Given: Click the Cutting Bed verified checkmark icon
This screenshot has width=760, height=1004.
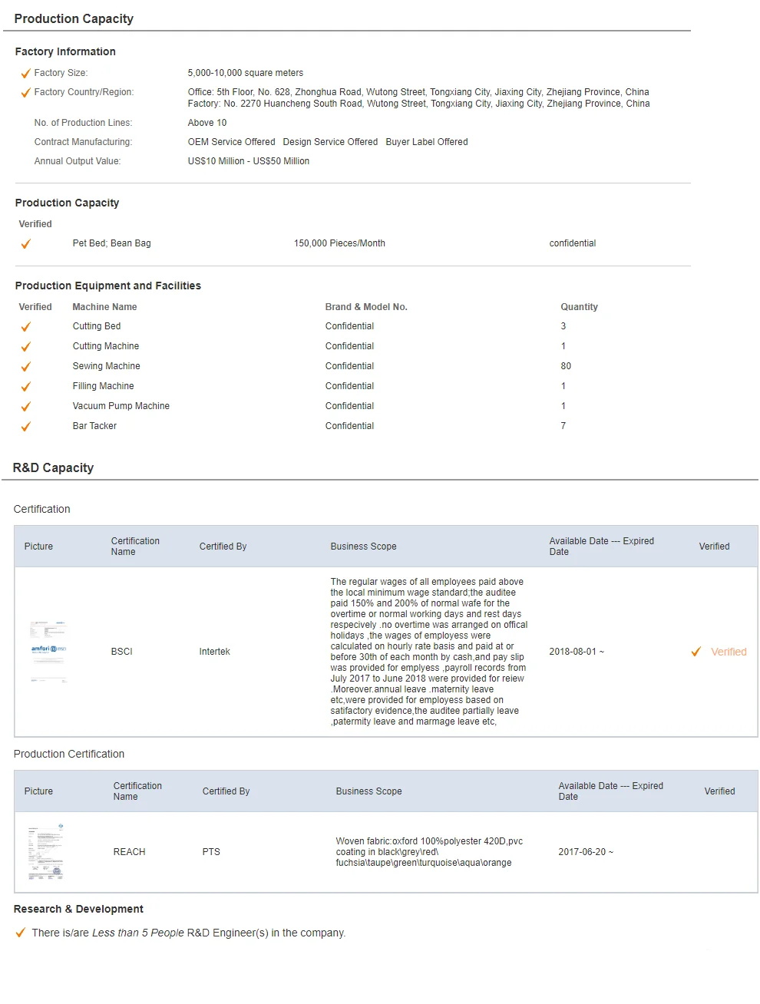Looking at the screenshot, I should tap(25, 327).
